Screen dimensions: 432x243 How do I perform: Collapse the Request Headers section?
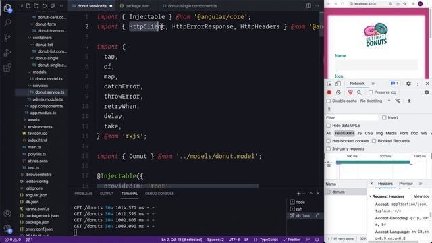pyautogui.click(x=371, y=196)
